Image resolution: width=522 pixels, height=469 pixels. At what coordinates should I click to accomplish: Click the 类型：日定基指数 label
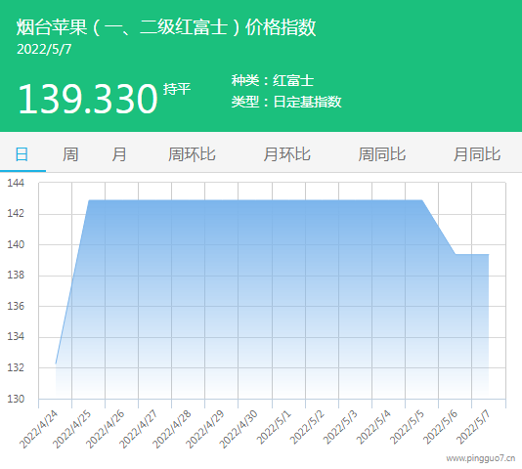[x=286, y=102]
